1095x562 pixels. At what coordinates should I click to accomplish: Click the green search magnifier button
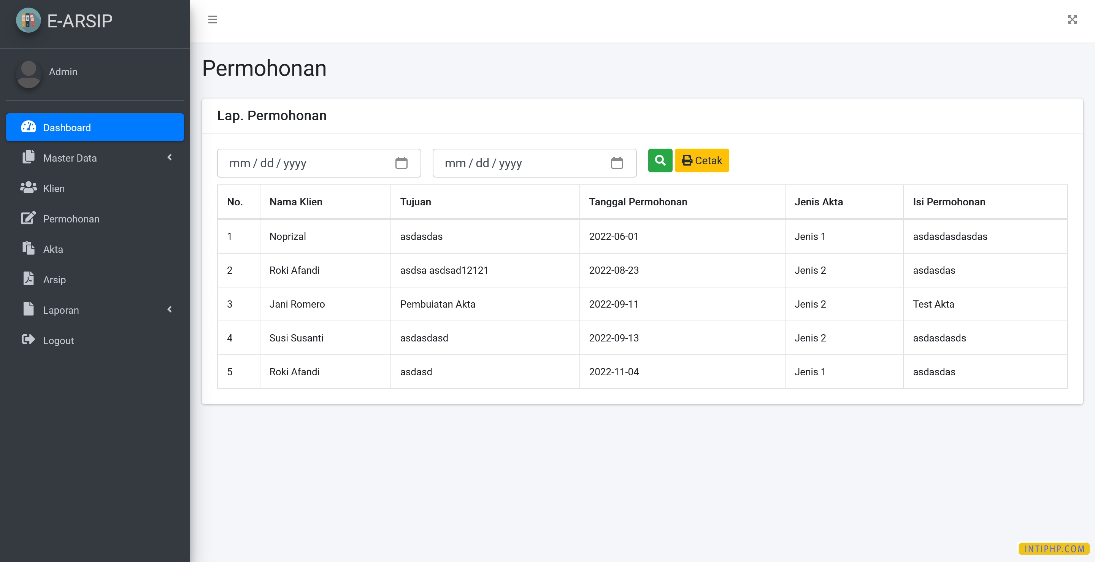coord(660,160)
